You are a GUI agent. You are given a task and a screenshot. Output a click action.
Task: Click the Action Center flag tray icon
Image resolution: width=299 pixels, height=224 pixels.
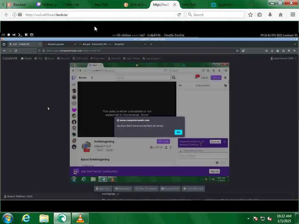click(255, 218)
